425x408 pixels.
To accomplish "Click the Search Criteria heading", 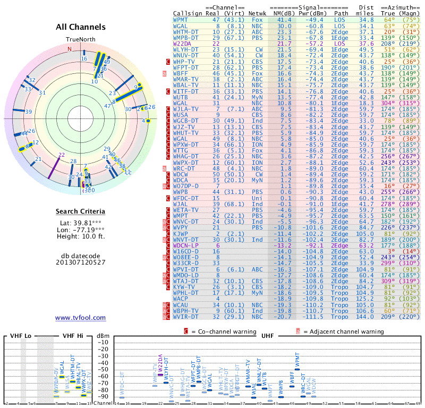I will pos(80,212).
